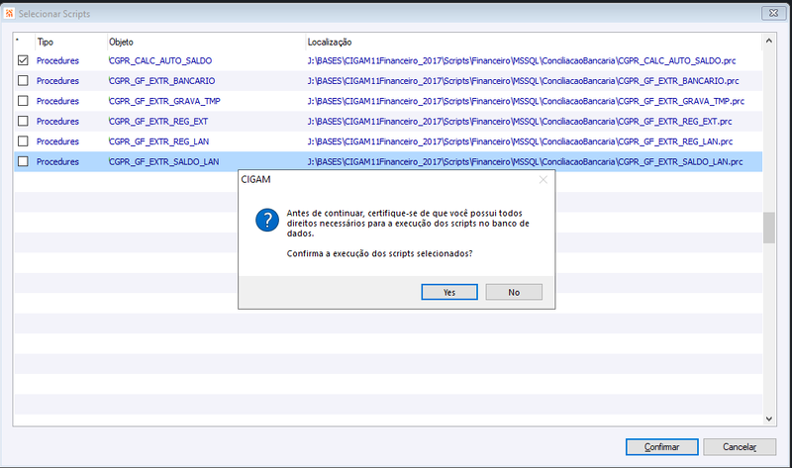Click the Selecionar Scripts title bar icon
Viewport: 792px width, 468px height.
[x=9, y=13]
